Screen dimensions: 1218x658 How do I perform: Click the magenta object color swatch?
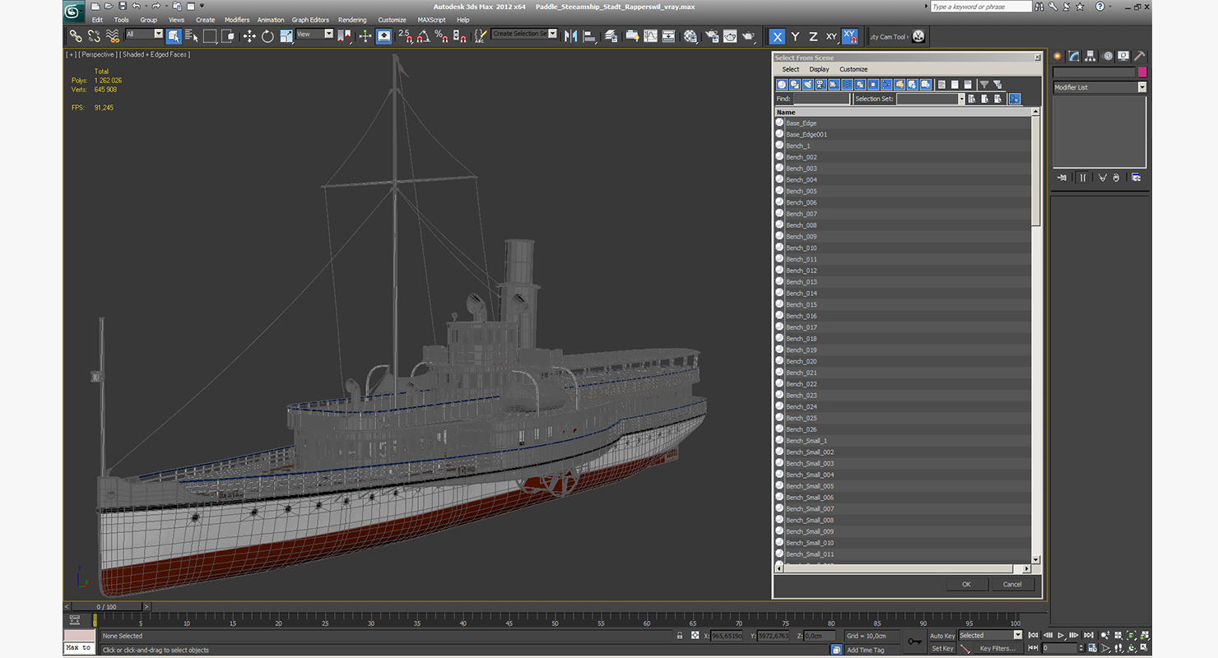pyautogui.click(x=1142, y=72)
